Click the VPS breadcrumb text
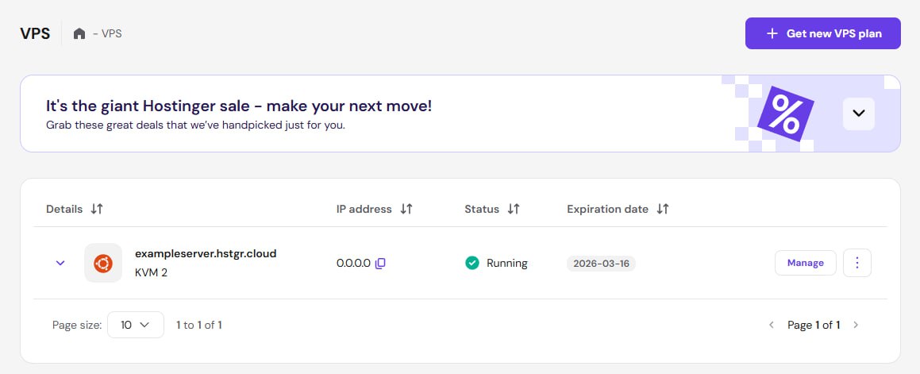This screenshot has width=920, height=374. tap(111, 34)
